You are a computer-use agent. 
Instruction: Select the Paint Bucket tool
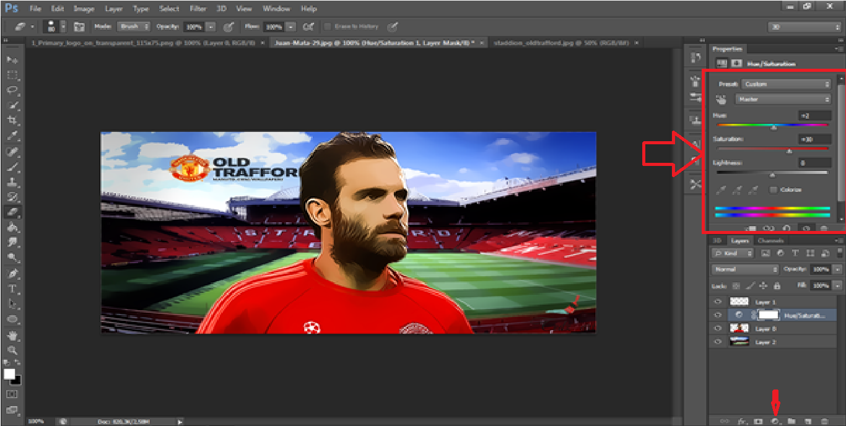click(x=12, y=227)
